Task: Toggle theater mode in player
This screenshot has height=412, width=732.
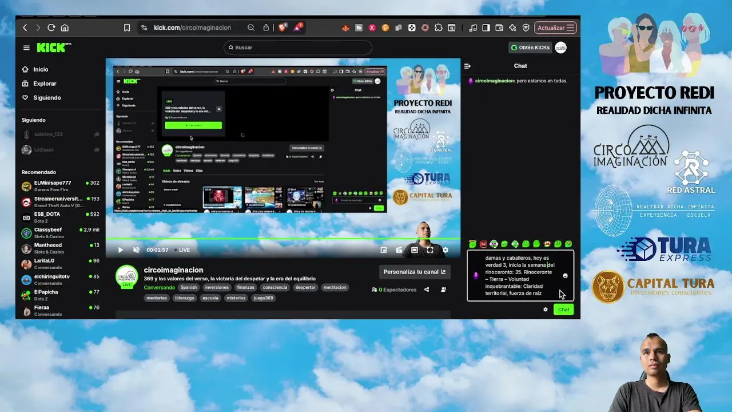Action: coord(415,250)
